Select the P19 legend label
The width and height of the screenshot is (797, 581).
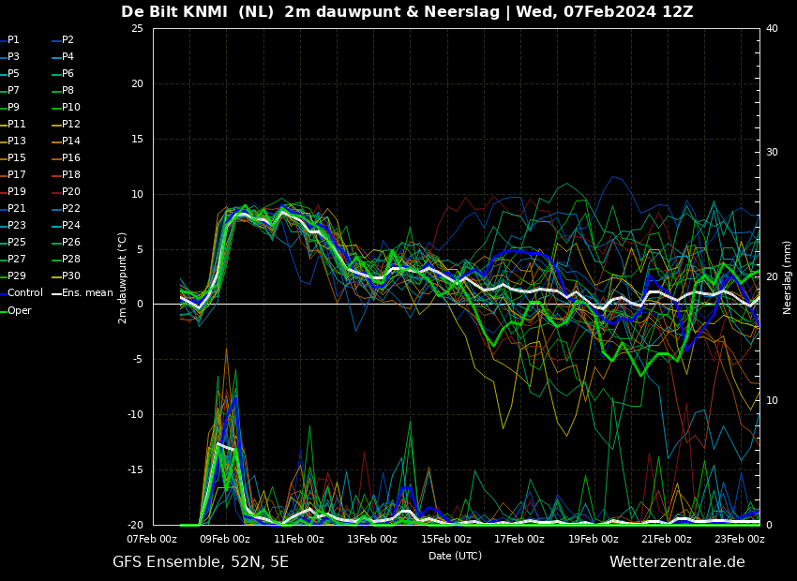point(17,191)
